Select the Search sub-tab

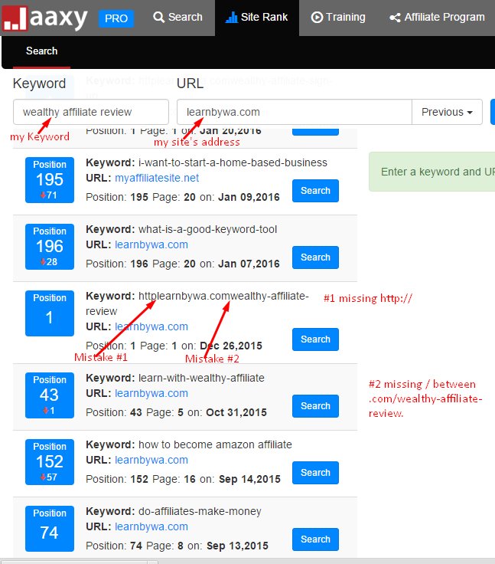(x=41, y=51)
